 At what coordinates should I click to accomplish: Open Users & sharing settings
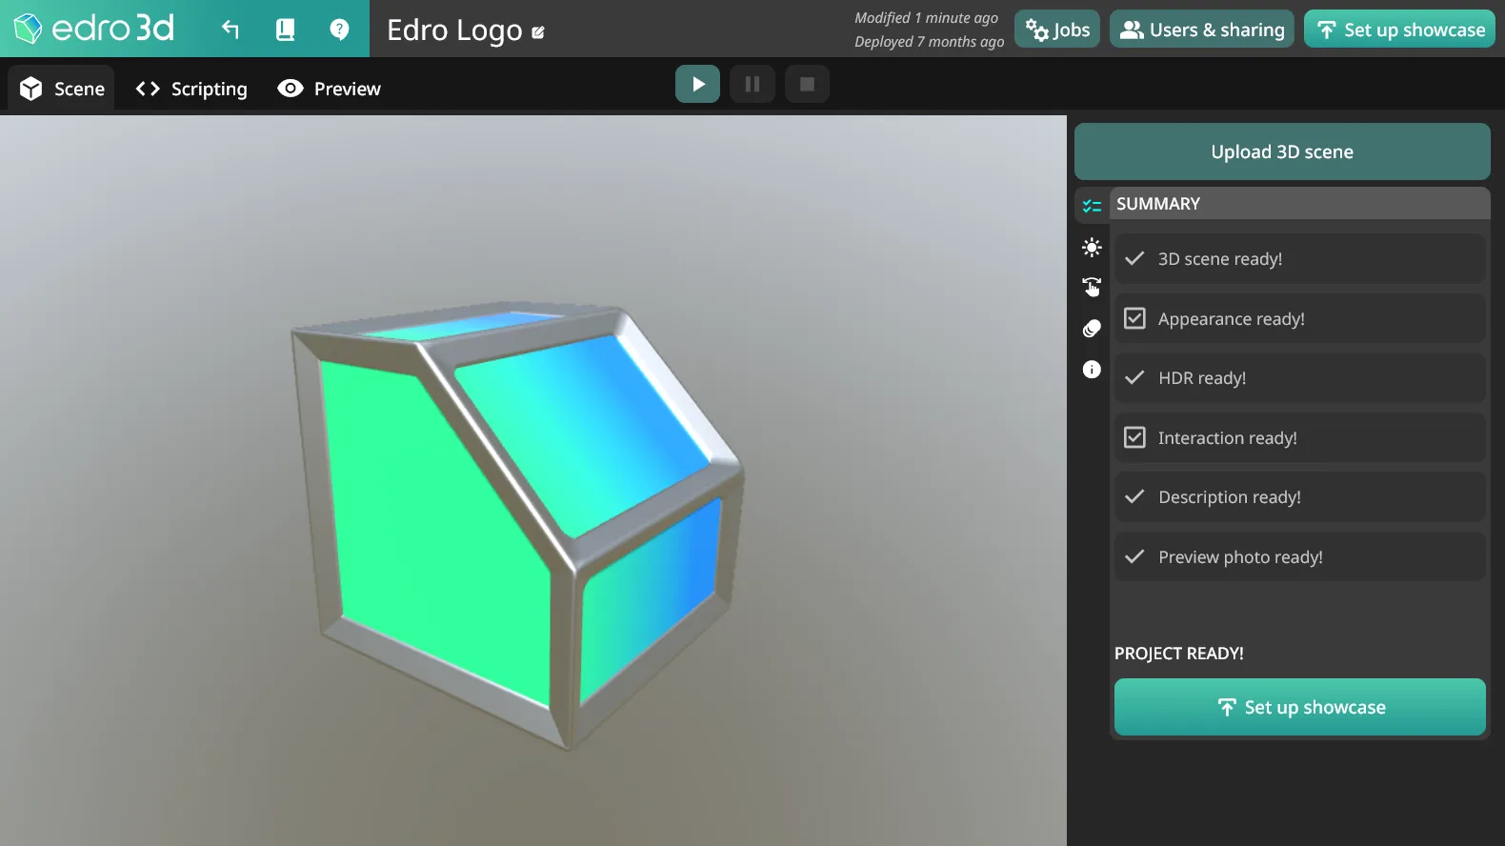click(x=1202, y=30)
